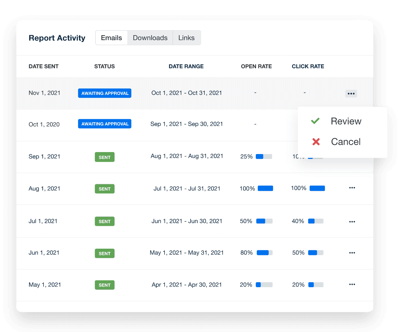Click the 80% open rate bar for Jun 2021
Image resolution: width=399 pixels, height=332 pixels.
click(264, 253)
